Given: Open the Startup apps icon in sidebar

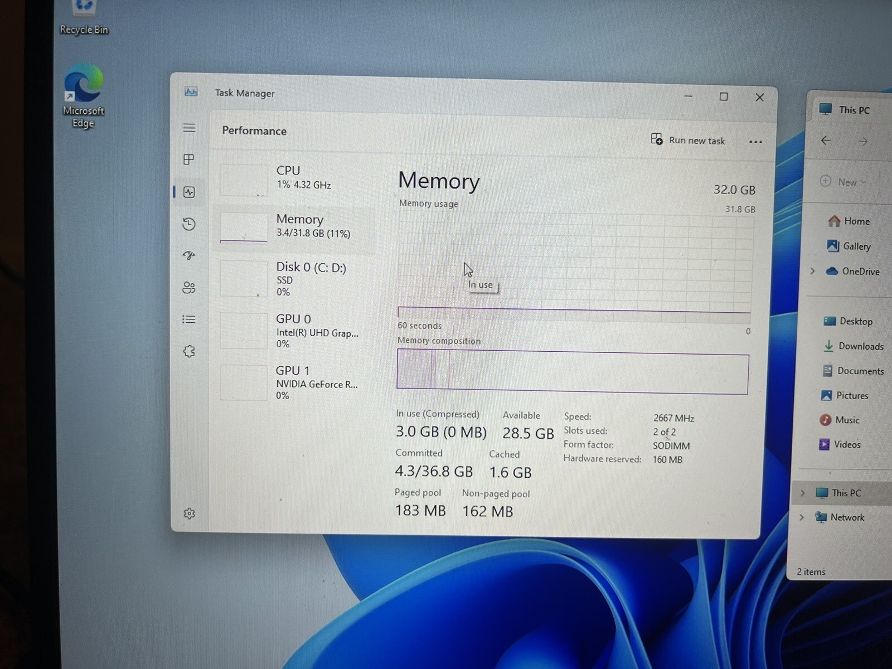Looking at the screenshot, I should click(189, 255).
